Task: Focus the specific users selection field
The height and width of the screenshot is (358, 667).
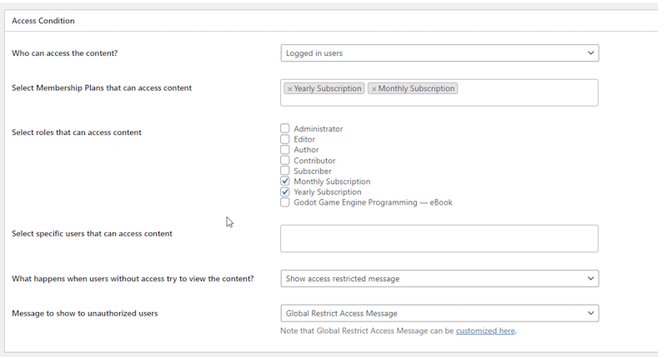Action: coord(439,239)
